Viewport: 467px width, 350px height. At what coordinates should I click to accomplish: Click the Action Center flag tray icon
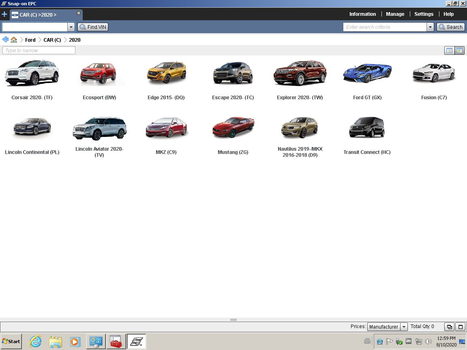[x=389, y=341]
